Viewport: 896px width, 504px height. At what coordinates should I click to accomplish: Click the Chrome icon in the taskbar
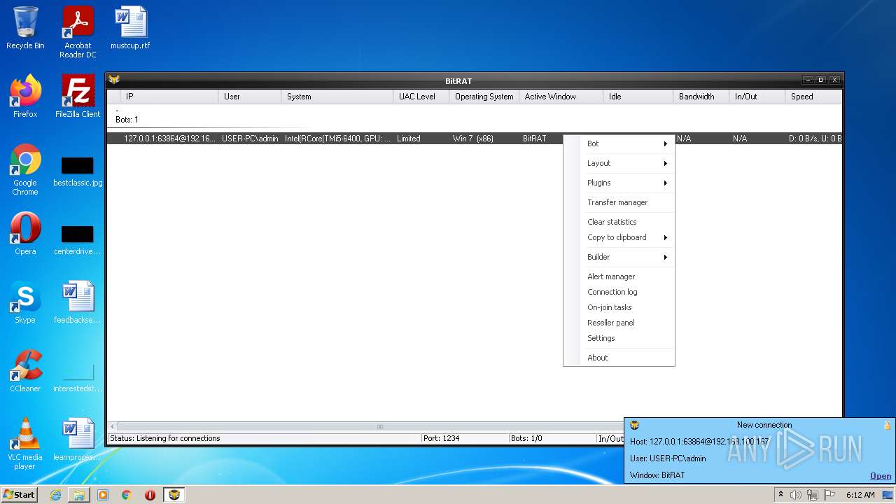pyautogui.click(x=127, y=495)
